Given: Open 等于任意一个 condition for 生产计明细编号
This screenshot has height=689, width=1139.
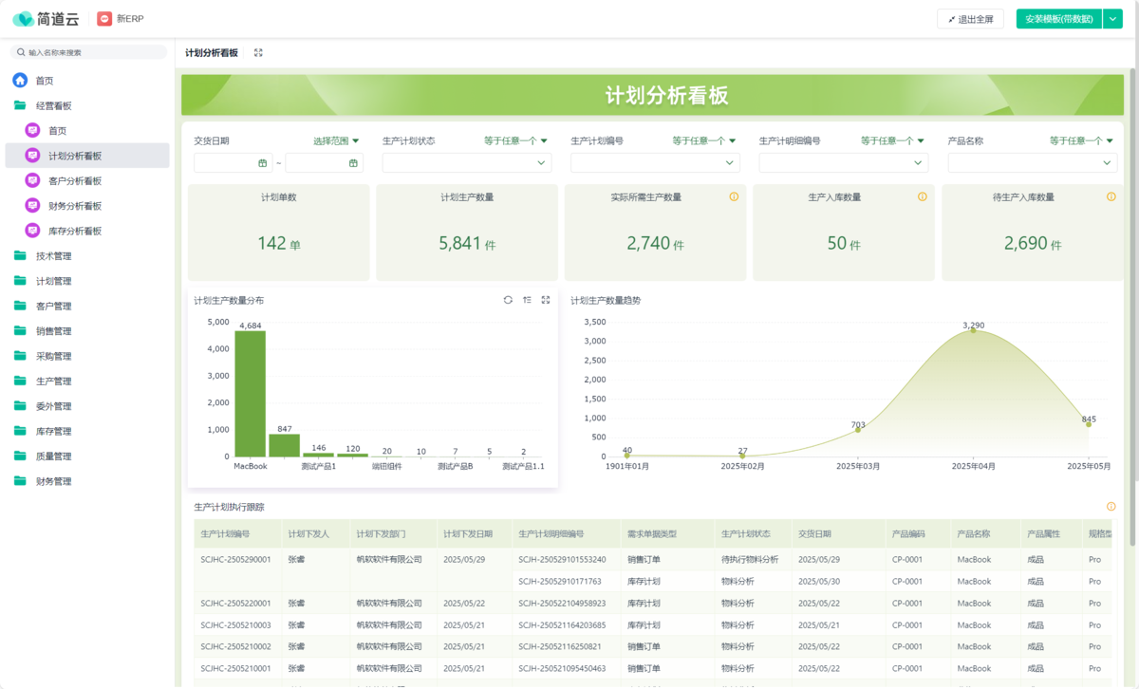Looking at the screenshot, I should [893, 140].
